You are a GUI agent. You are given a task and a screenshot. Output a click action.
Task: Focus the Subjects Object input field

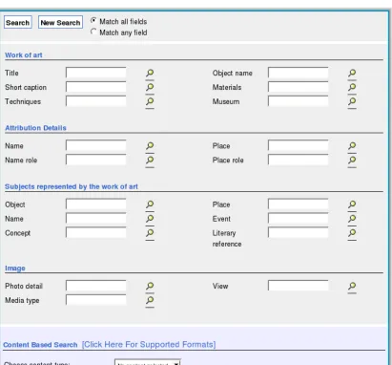pos(96,204)
